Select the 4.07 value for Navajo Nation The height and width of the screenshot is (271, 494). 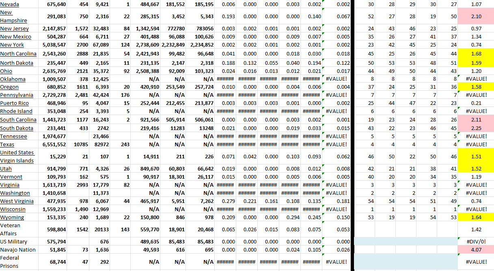(x=476, y=250)
